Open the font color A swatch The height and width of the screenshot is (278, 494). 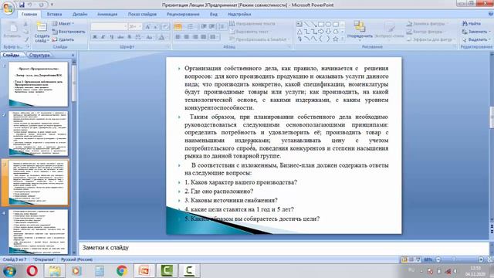pyautogui.click(x=161, y=37)
